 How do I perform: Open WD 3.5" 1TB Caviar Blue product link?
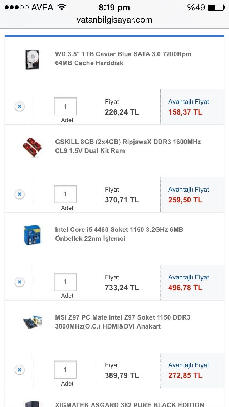pyautogui.click(x=123, y=58)
